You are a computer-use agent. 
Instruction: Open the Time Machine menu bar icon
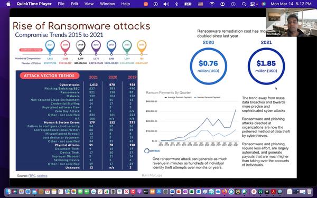tap(233, 4)
